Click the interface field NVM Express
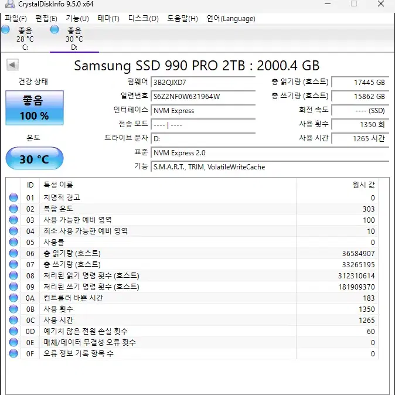The height and width of the screenshot is (395, 395). tap(203, 111)
